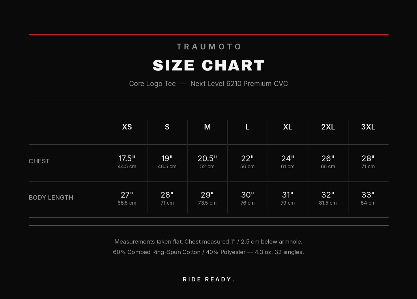
Task: Click the CHEST row label
Action: point(39,161)
